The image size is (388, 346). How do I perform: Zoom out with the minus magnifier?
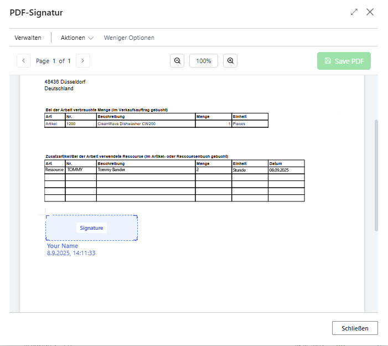click(177, 61)
